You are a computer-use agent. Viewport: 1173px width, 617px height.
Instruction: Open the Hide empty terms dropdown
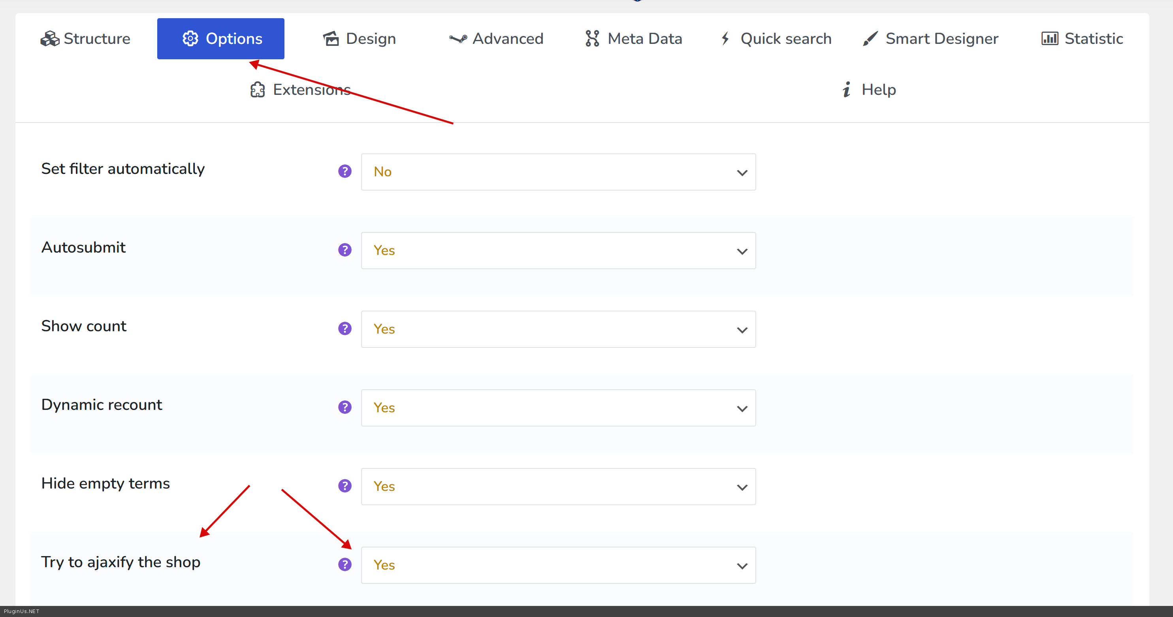(558, 486)
